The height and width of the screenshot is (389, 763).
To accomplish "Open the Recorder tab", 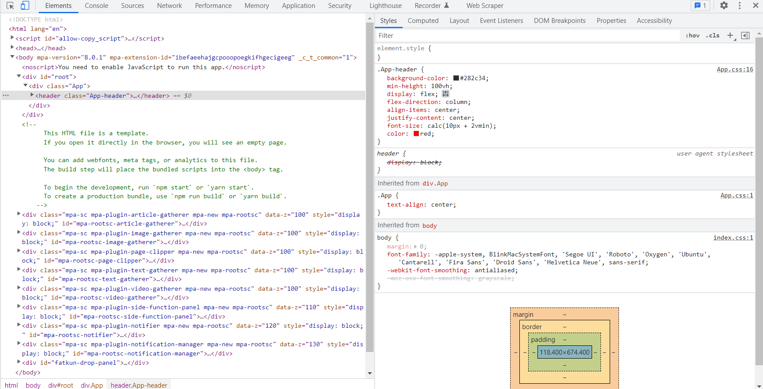I will (x=432, y=6).
